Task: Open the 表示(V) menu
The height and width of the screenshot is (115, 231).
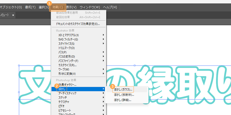Action: click(x=71, y=7)
